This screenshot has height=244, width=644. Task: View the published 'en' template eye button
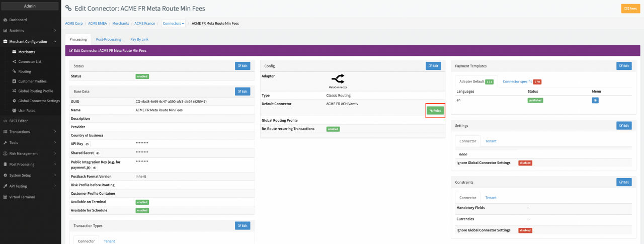coord(595,101)
